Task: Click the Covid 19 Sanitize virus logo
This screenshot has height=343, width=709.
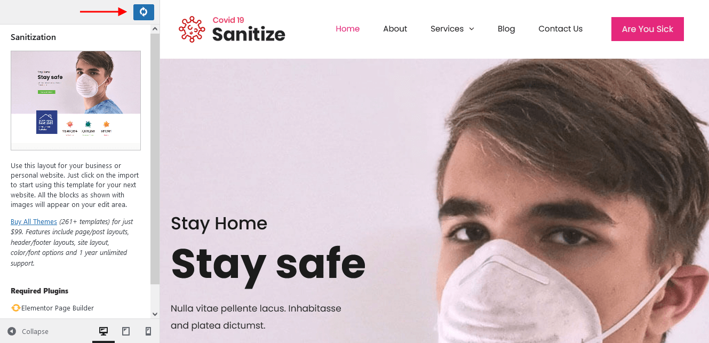Action: click(192, 29)
